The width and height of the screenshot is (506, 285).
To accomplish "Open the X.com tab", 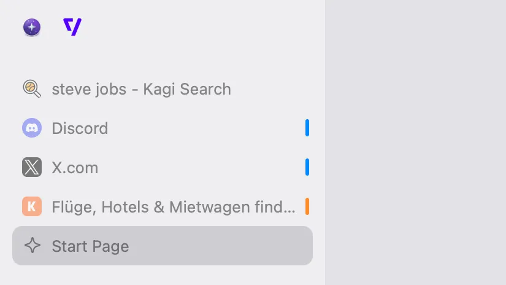I will (x=163, y=167).
